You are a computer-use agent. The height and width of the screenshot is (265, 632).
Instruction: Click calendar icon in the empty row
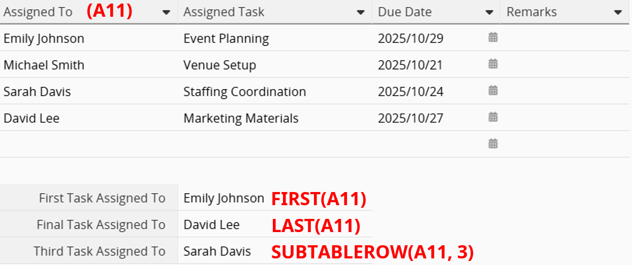pyautogui.click(x=493, y=144)
